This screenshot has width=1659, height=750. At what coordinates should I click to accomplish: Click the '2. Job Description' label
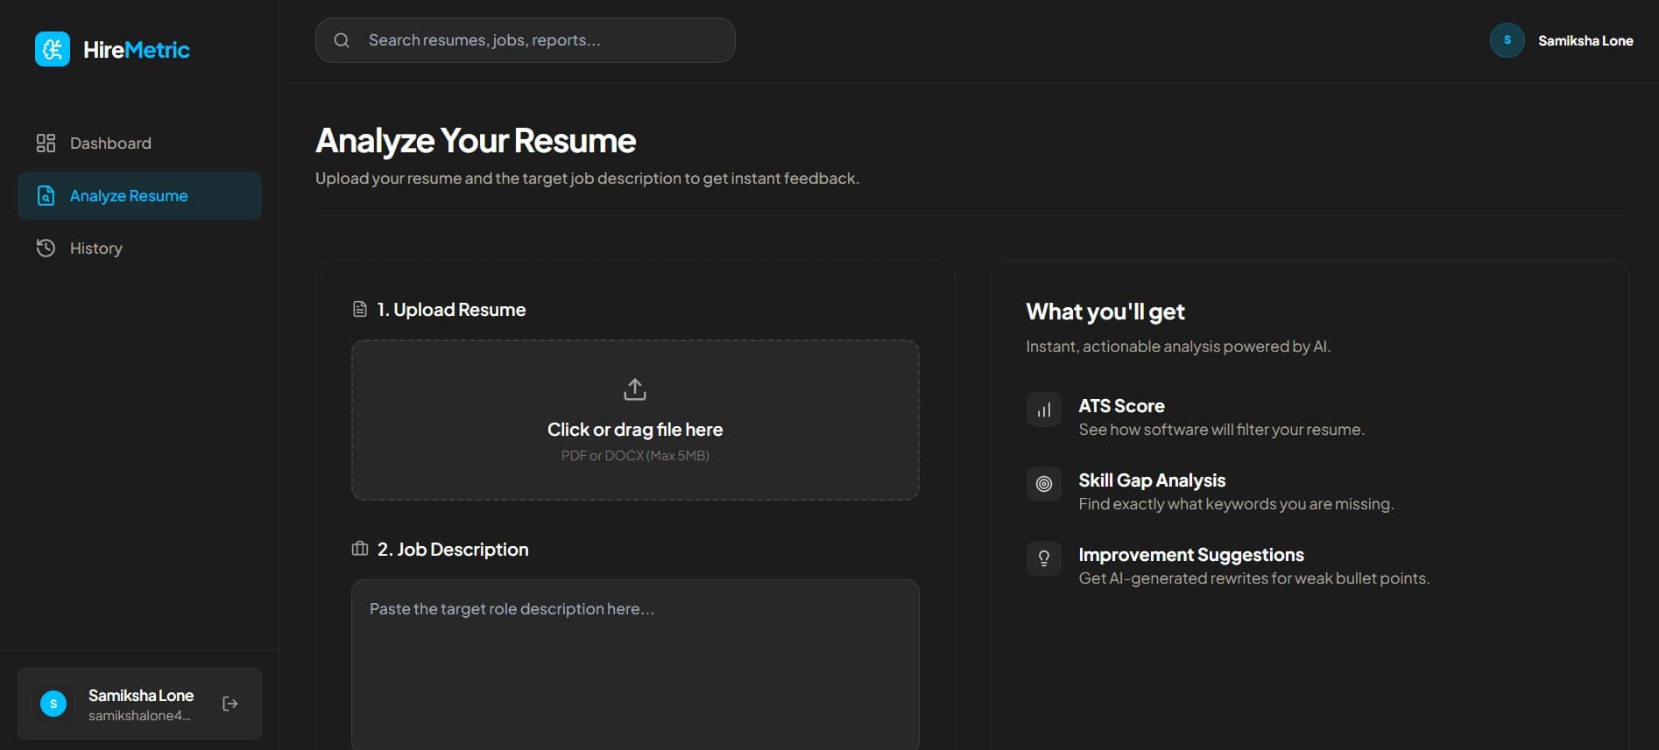[x=453, y=550]
